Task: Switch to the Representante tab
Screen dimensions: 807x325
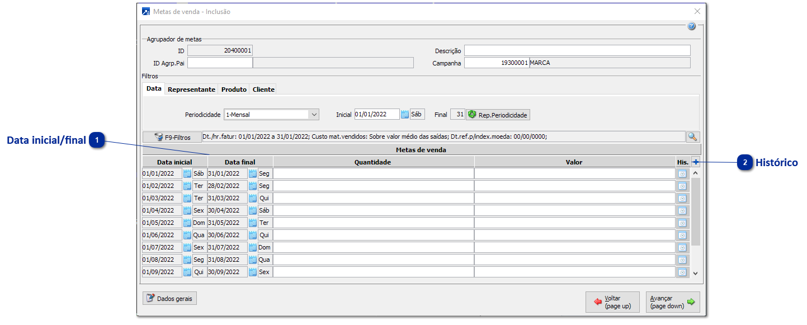Action: point(191,90)
